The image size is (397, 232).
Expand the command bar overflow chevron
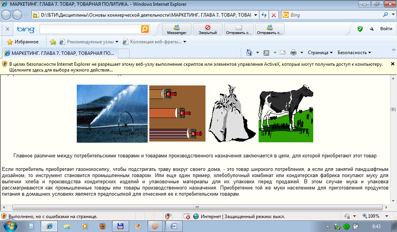tap(394, 50)
